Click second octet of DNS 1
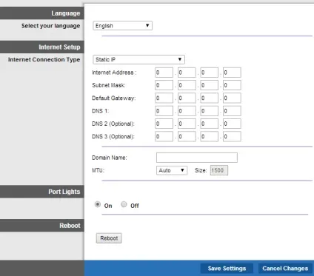This screenshot has width=314, height=276. pyautogui.click(x=187, y=111)
